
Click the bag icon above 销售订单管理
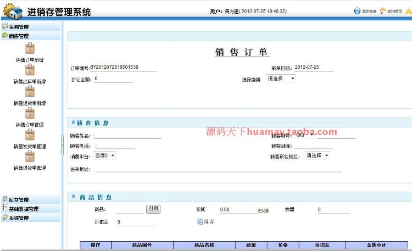pos(30,113)
